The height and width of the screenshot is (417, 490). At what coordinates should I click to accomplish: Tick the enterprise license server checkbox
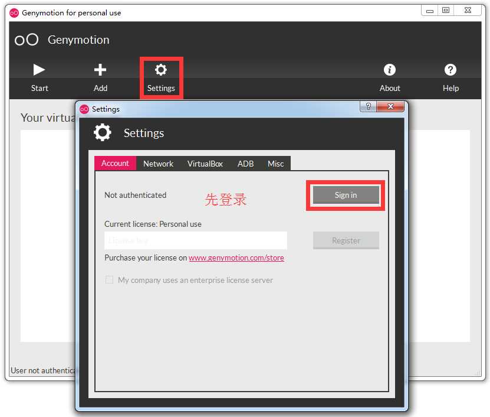click(109, 279)
